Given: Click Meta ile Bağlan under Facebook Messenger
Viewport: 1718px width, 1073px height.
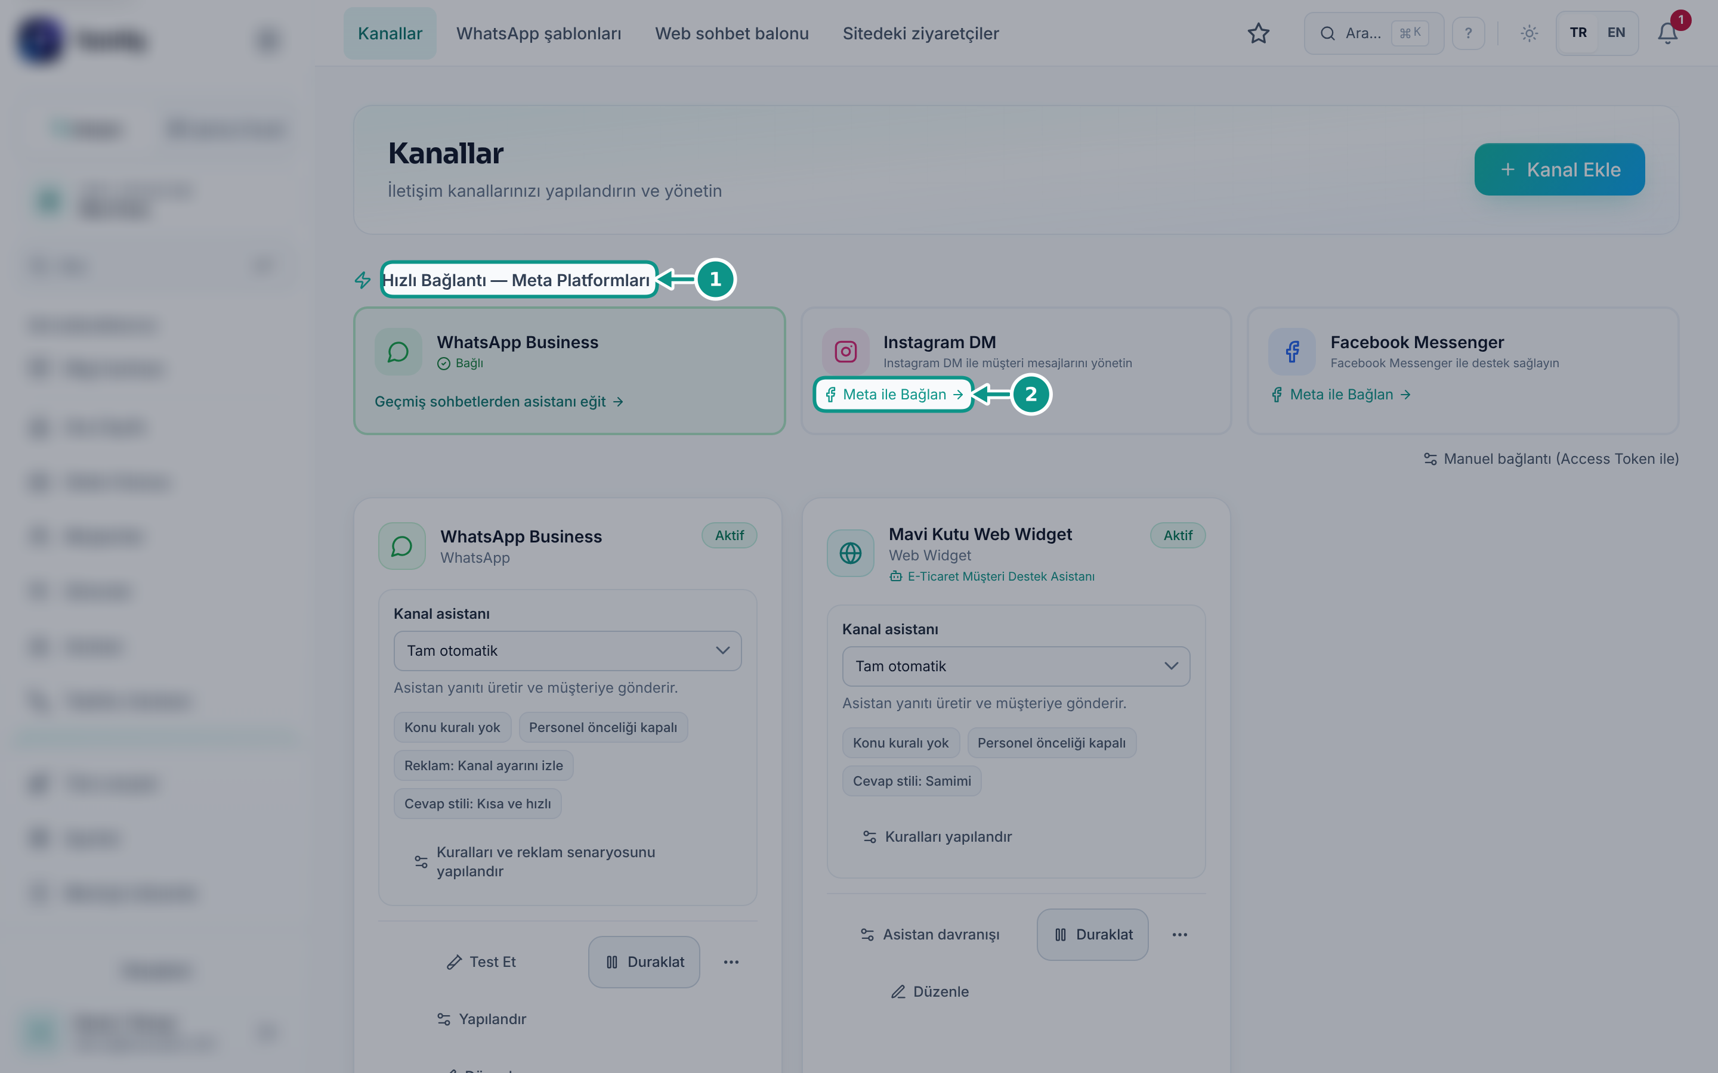Looking at the screenshot, I should pyautogui.click(x=1341, y=395).
